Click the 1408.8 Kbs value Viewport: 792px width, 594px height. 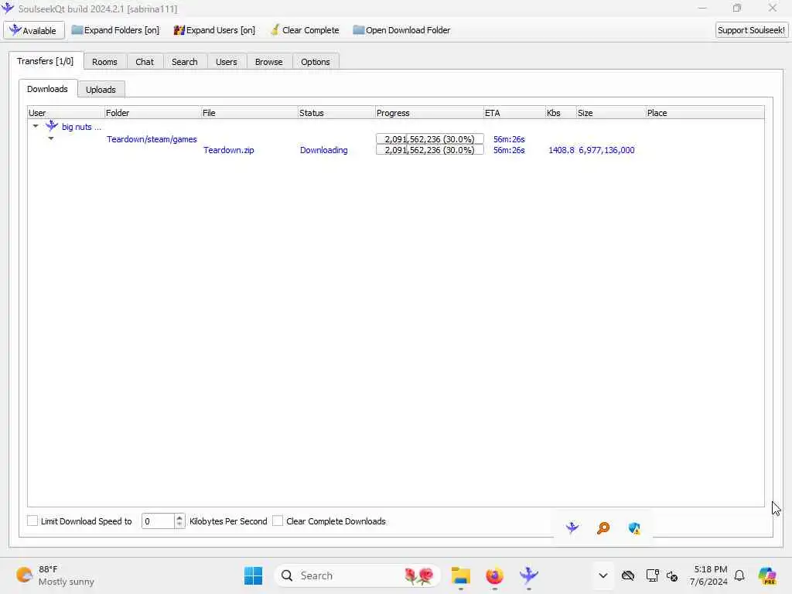pos(562,150)
